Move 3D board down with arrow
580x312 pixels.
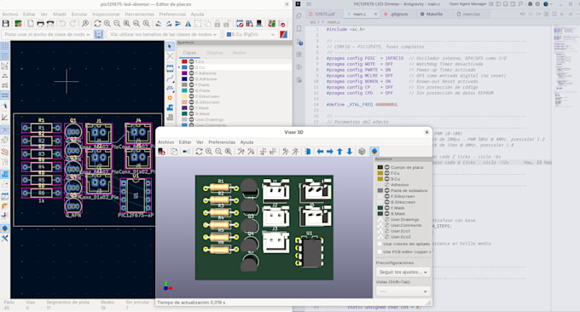point(349,151)
